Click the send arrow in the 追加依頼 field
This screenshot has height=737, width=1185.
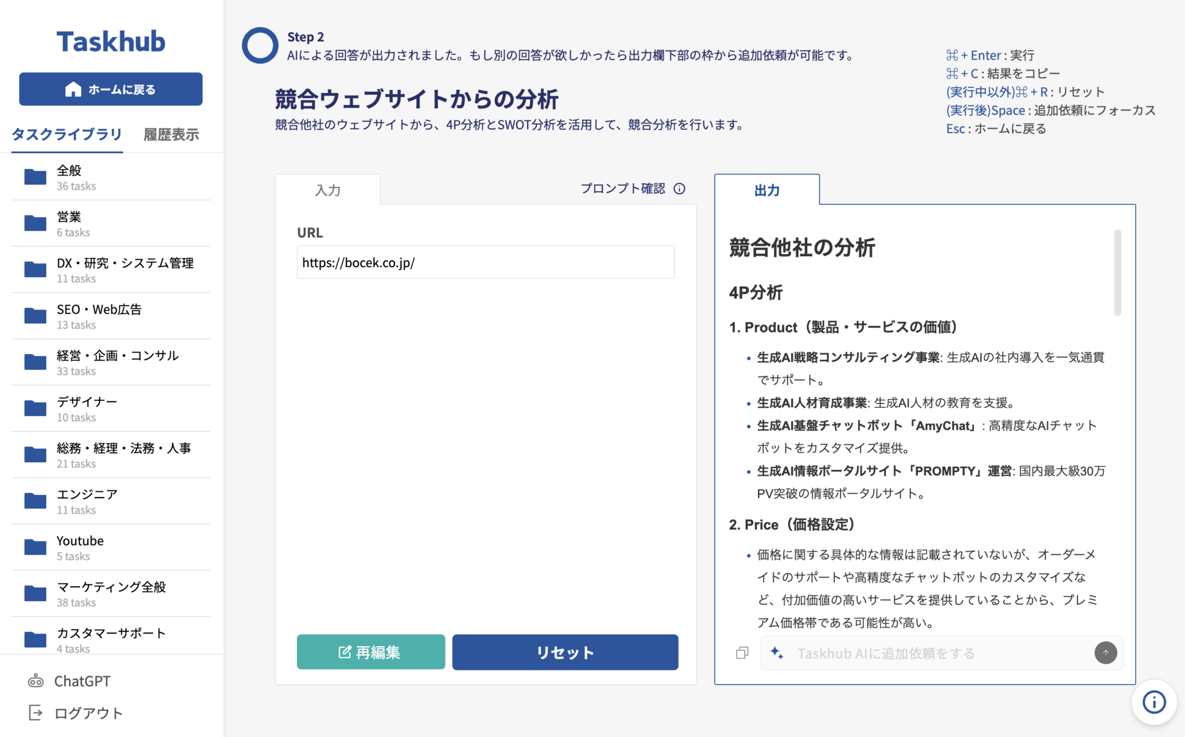point(1105,653)
